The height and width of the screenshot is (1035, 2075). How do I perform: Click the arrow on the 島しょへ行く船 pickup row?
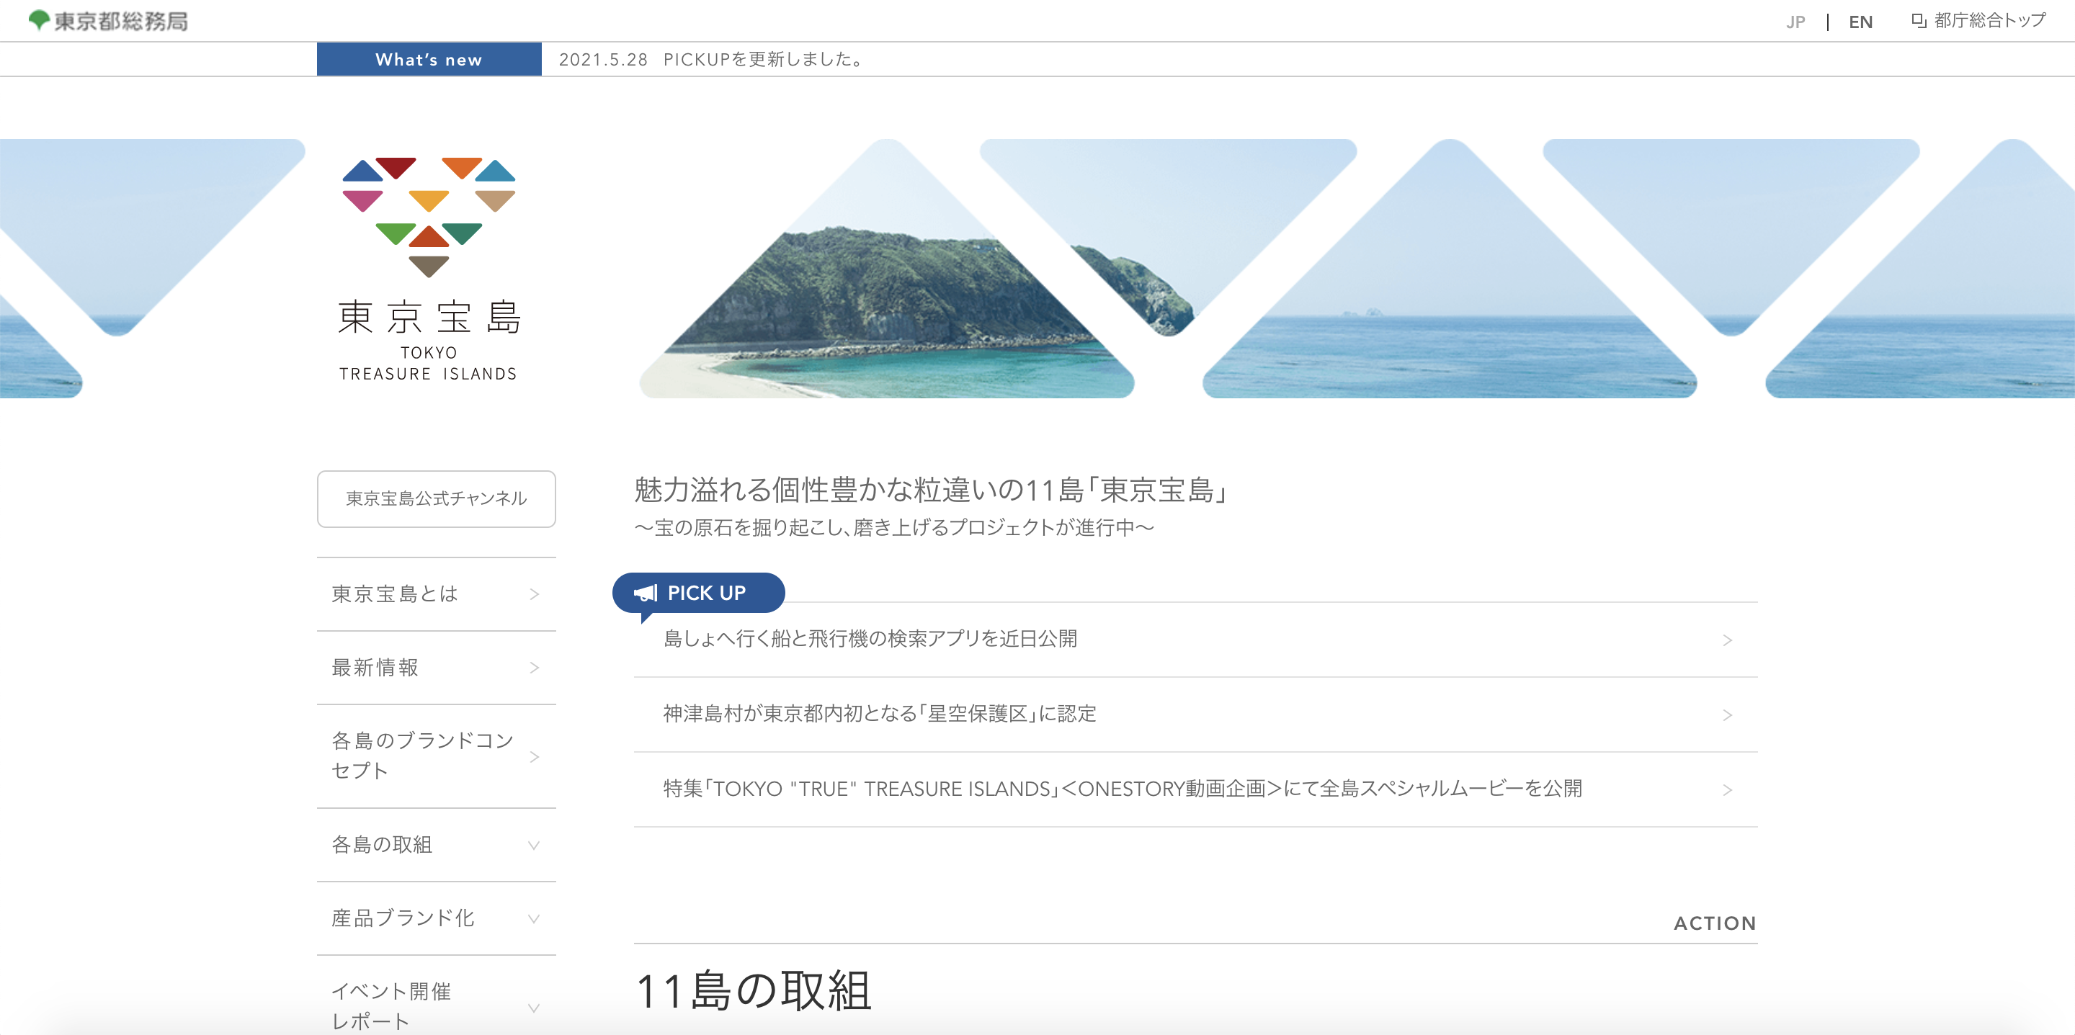click(1727, 640)
